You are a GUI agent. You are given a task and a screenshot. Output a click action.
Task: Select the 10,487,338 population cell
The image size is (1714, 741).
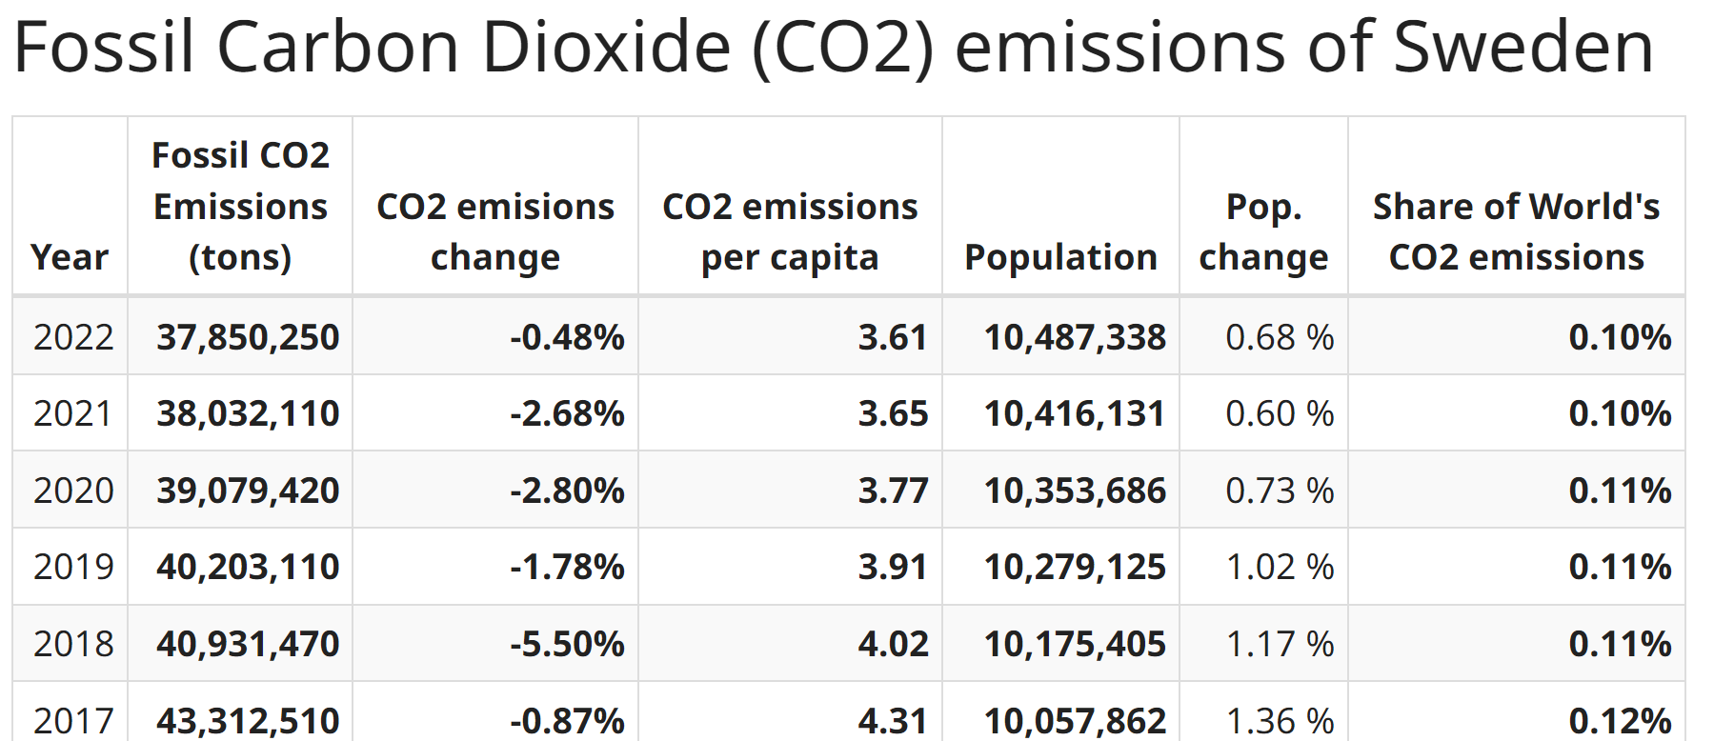coord(1075,337)
